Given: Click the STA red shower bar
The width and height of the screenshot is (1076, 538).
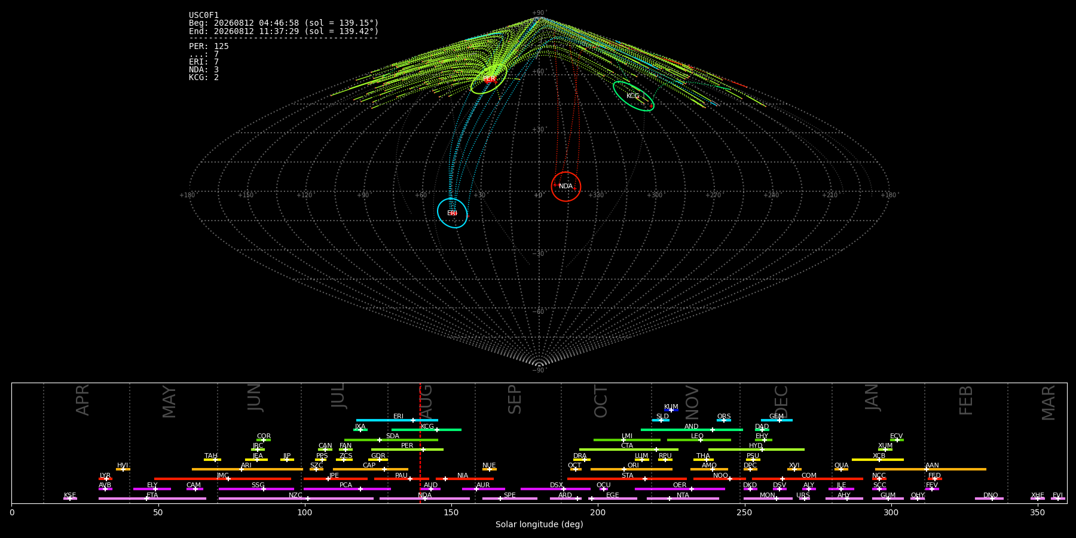Looking at the screenshot, I should pyautogui.click(x=627, y=479).
